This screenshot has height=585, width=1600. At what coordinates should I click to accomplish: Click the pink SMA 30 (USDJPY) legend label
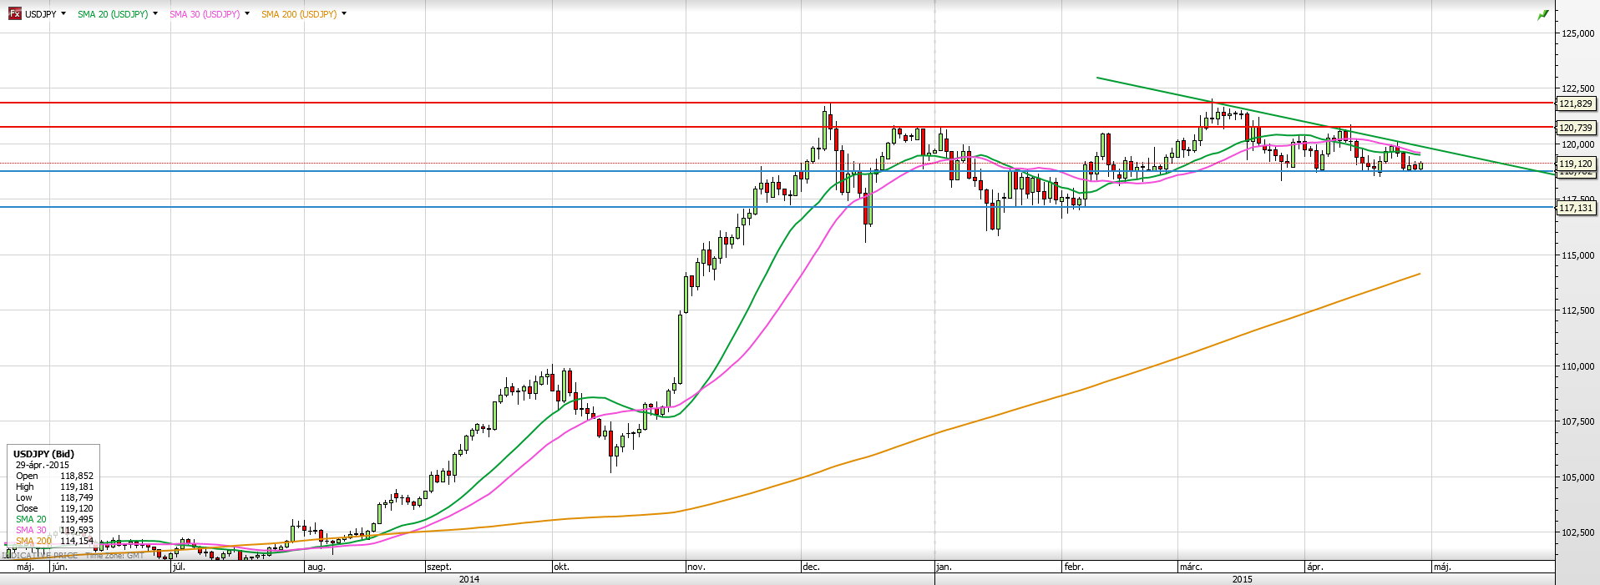click(205, 14)
